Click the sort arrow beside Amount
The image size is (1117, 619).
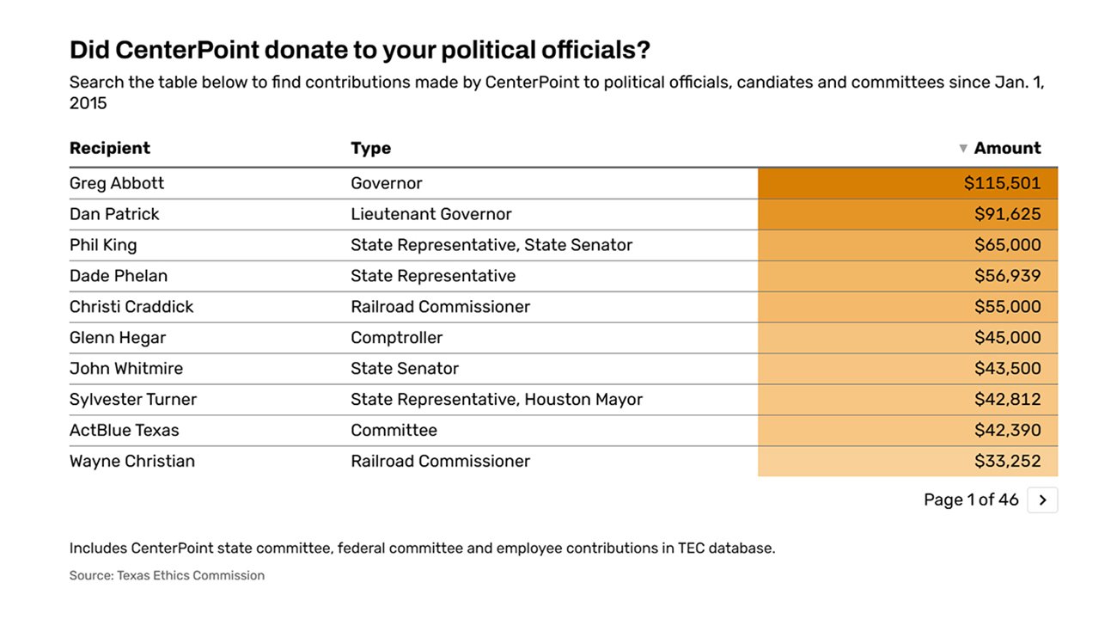[x=963, y=149]
